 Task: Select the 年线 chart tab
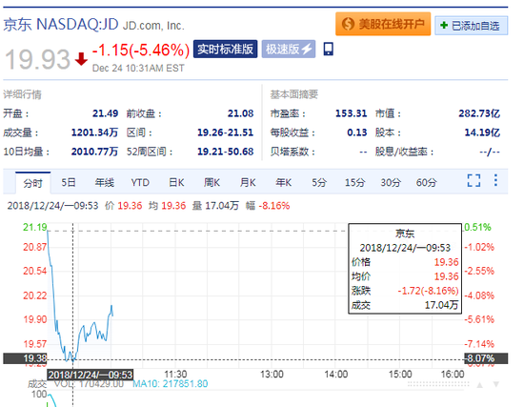coord(104,183)
